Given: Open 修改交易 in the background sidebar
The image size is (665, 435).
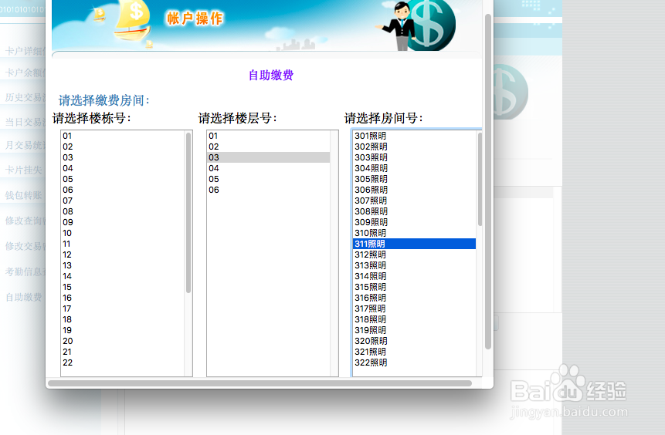Looking at the screenshot, I should coord(25,246).
